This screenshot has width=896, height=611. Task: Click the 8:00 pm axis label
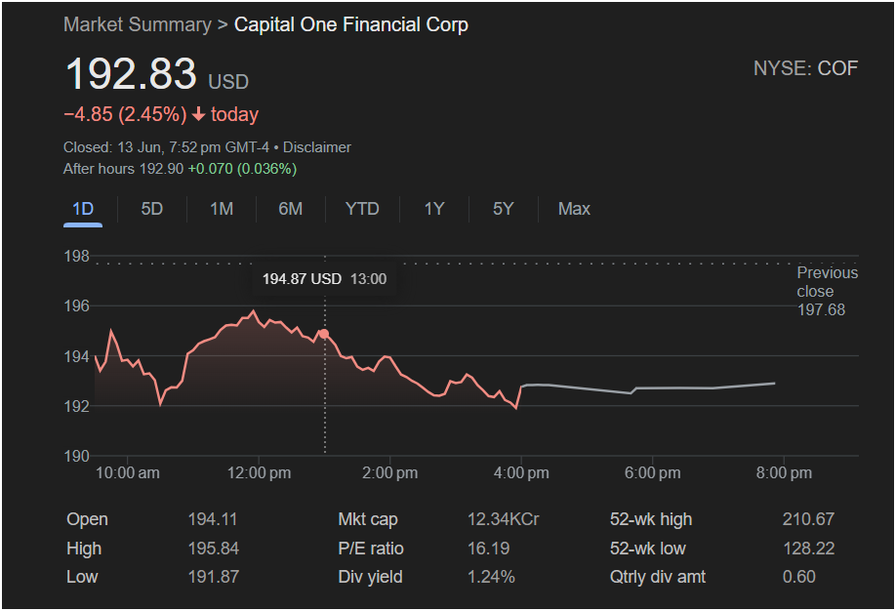784,473
